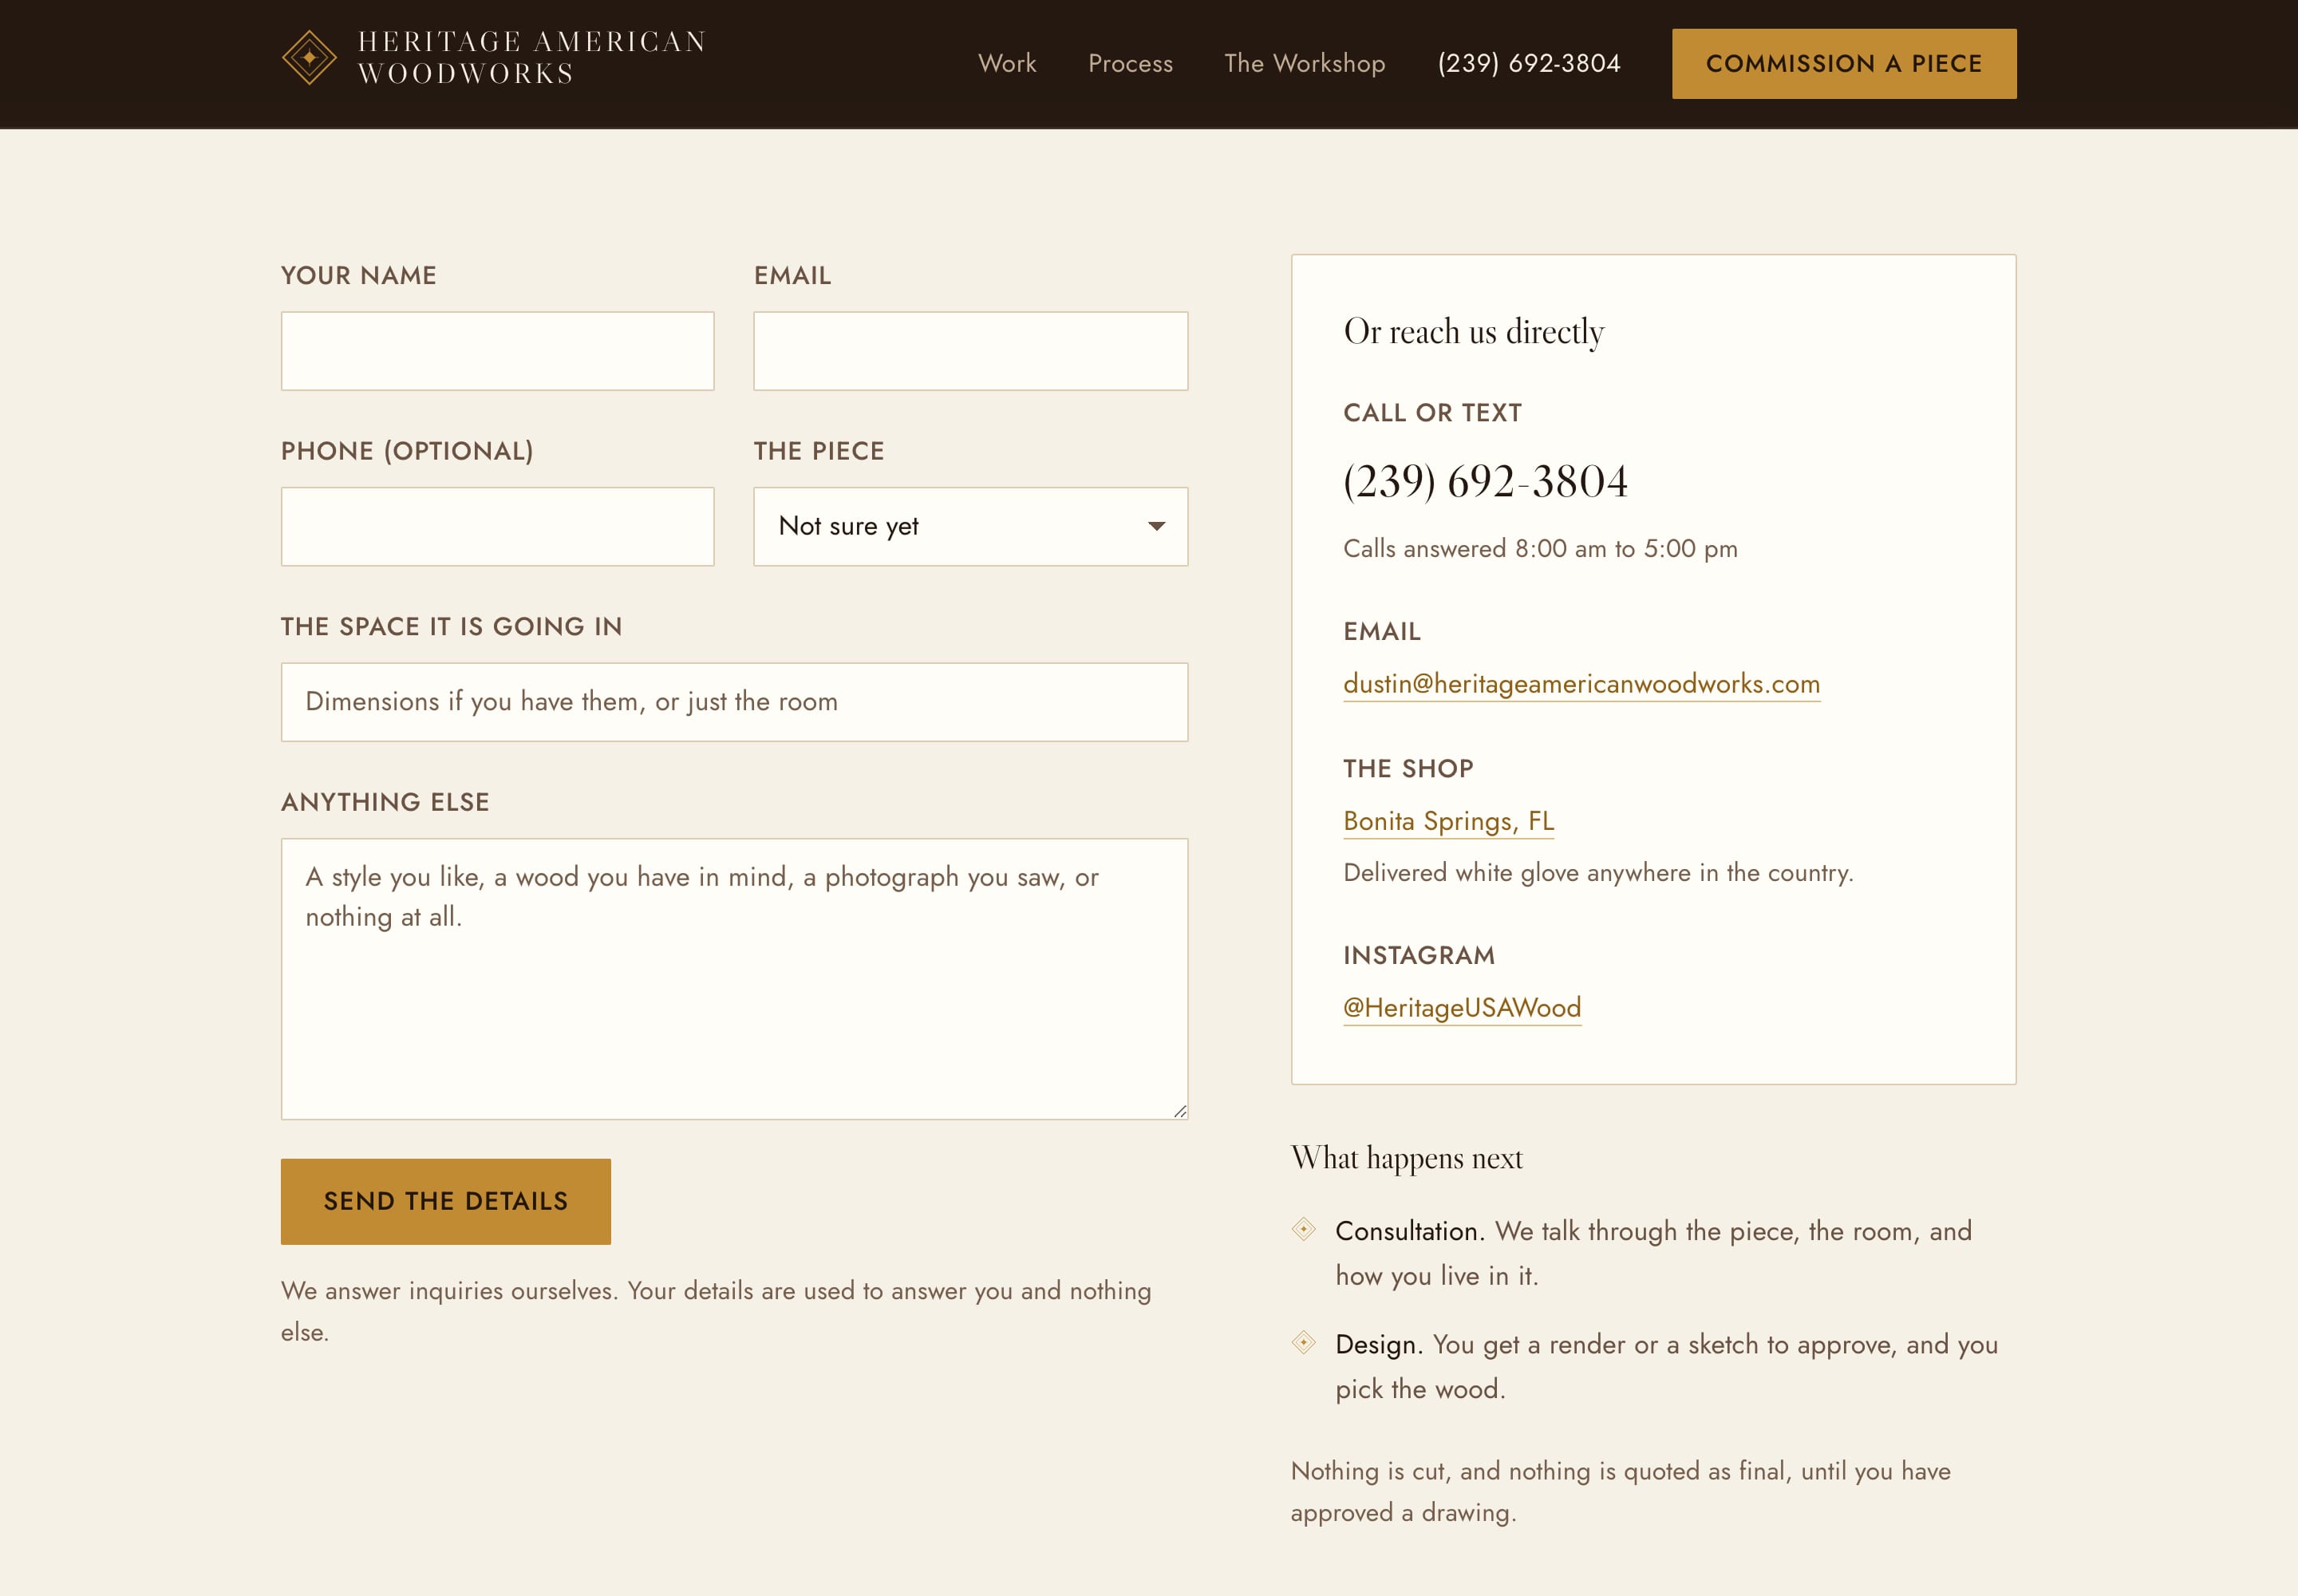Click the 'What happens next' heading

point(1407,1158)
